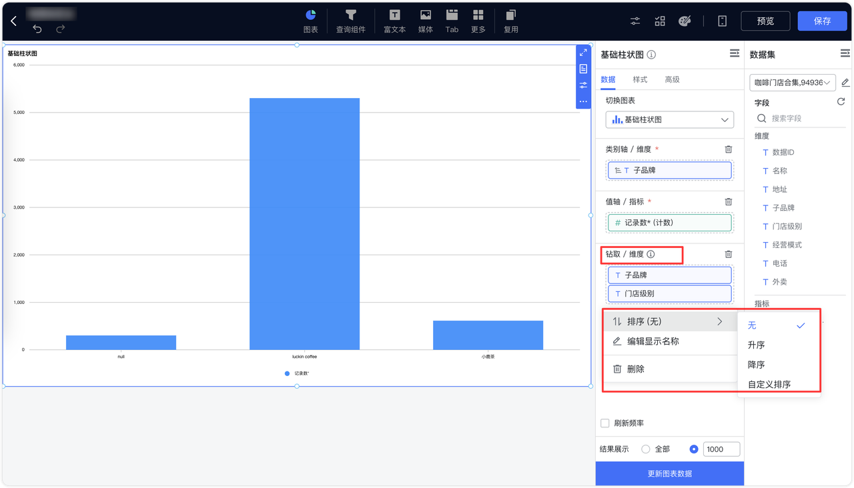This screenshot has height=488, width=854.
Task: Open the 图表 chart menu
Action: [x=311, y=21]
